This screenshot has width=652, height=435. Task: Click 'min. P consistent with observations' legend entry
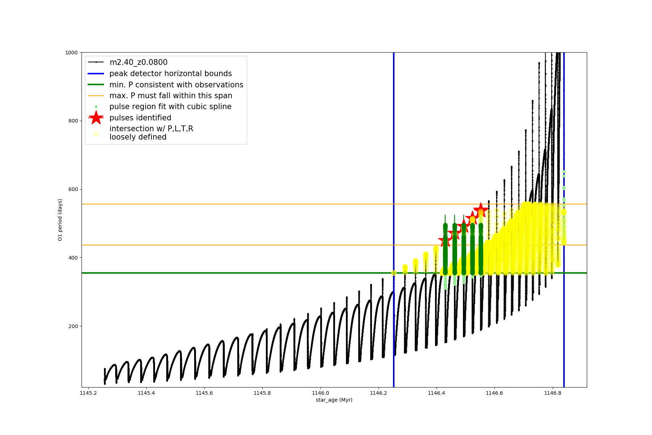176,85
